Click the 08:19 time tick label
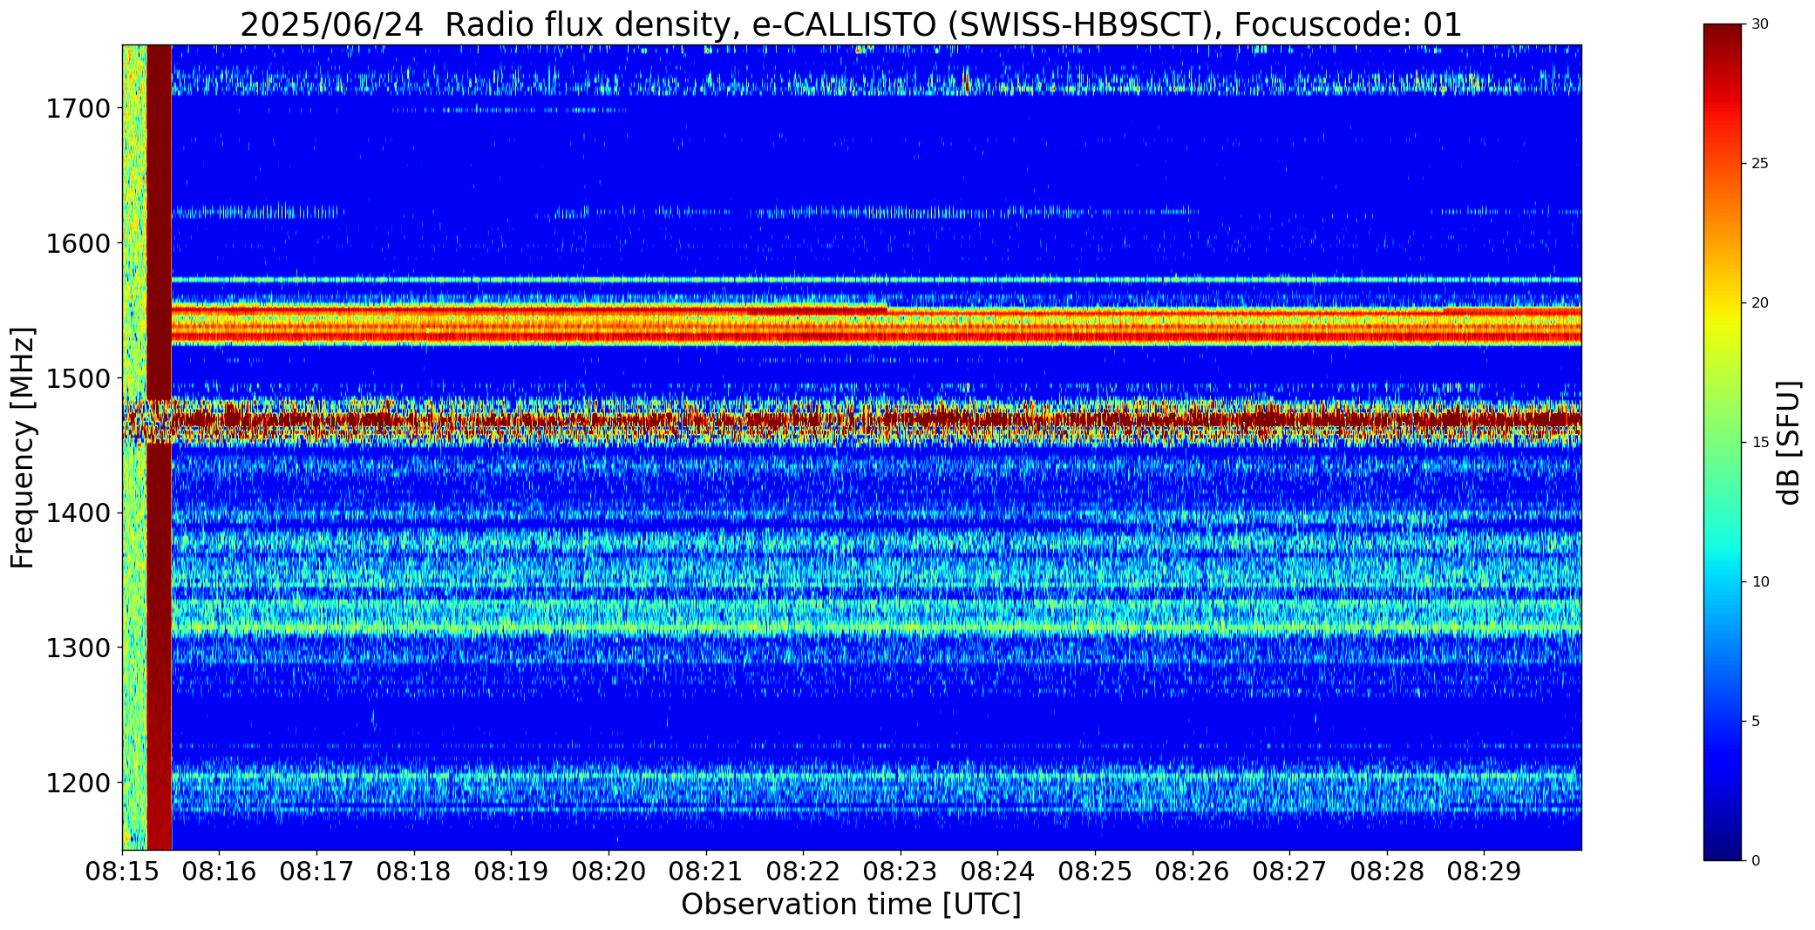This screenshot has width=1815, height=930. [511, 872]
